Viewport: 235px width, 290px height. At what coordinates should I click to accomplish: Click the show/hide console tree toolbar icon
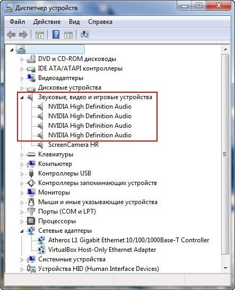(40, 35)
